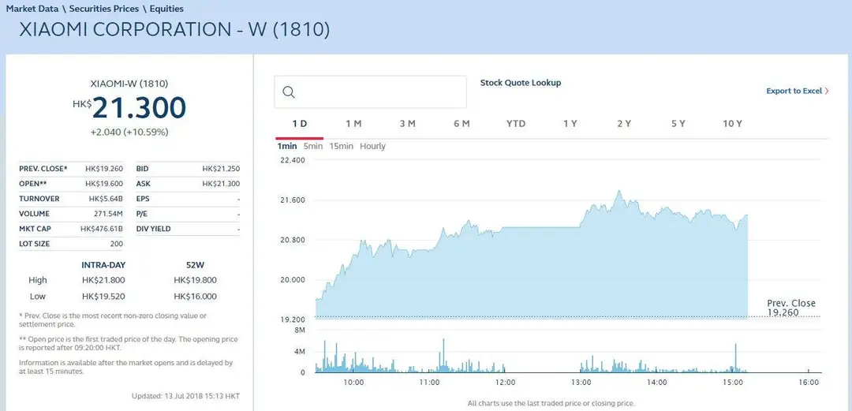This screenshot has height=411, width=852.
Task: Select 5min chart interval
Action: [x=313, y=146]
